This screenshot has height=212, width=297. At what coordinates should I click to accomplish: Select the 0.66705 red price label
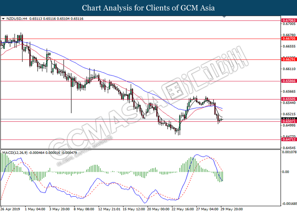click(x=289, y=39)
